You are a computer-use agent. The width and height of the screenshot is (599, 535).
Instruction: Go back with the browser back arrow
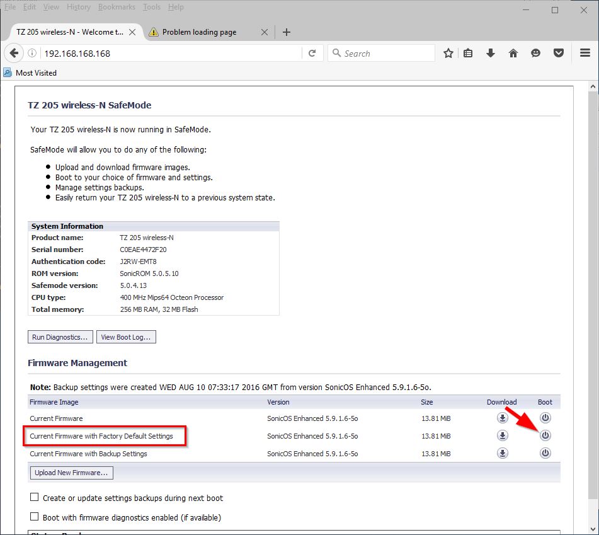coord(14,53)
